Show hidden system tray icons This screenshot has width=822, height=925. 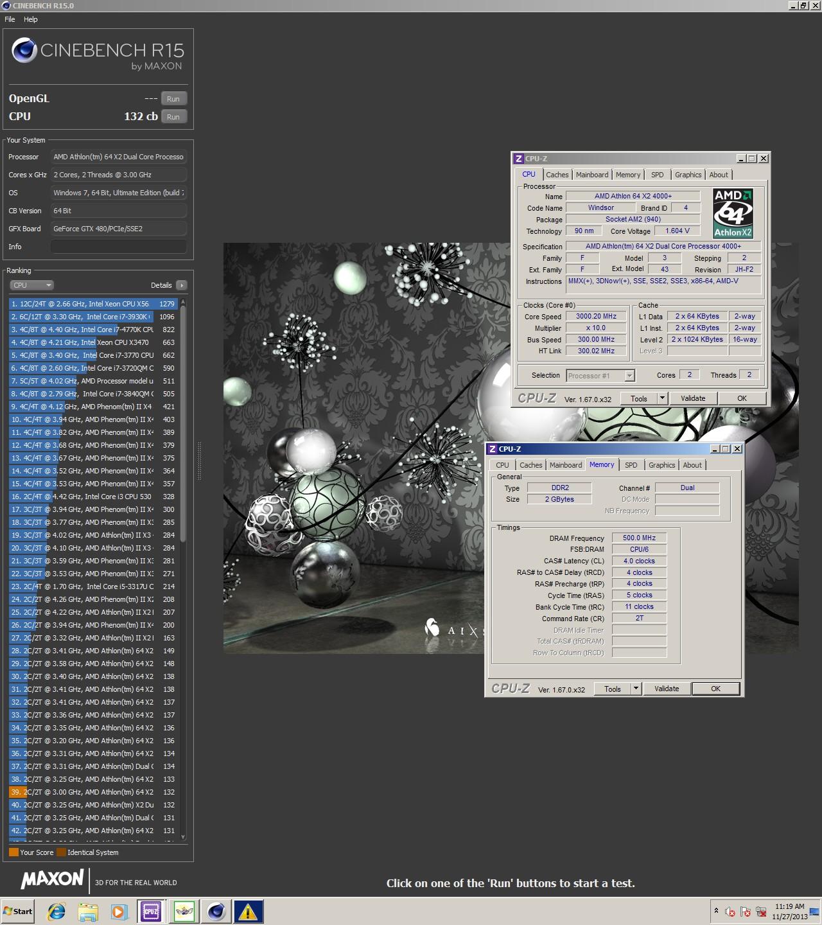[716, 911]
